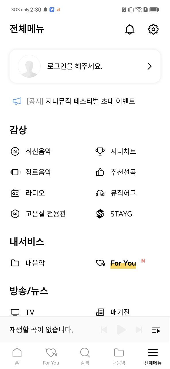Select the 장르음악 genre icon
Viewport: 170px width, 369px height.
pyautogui.click(x=15, y=172)
